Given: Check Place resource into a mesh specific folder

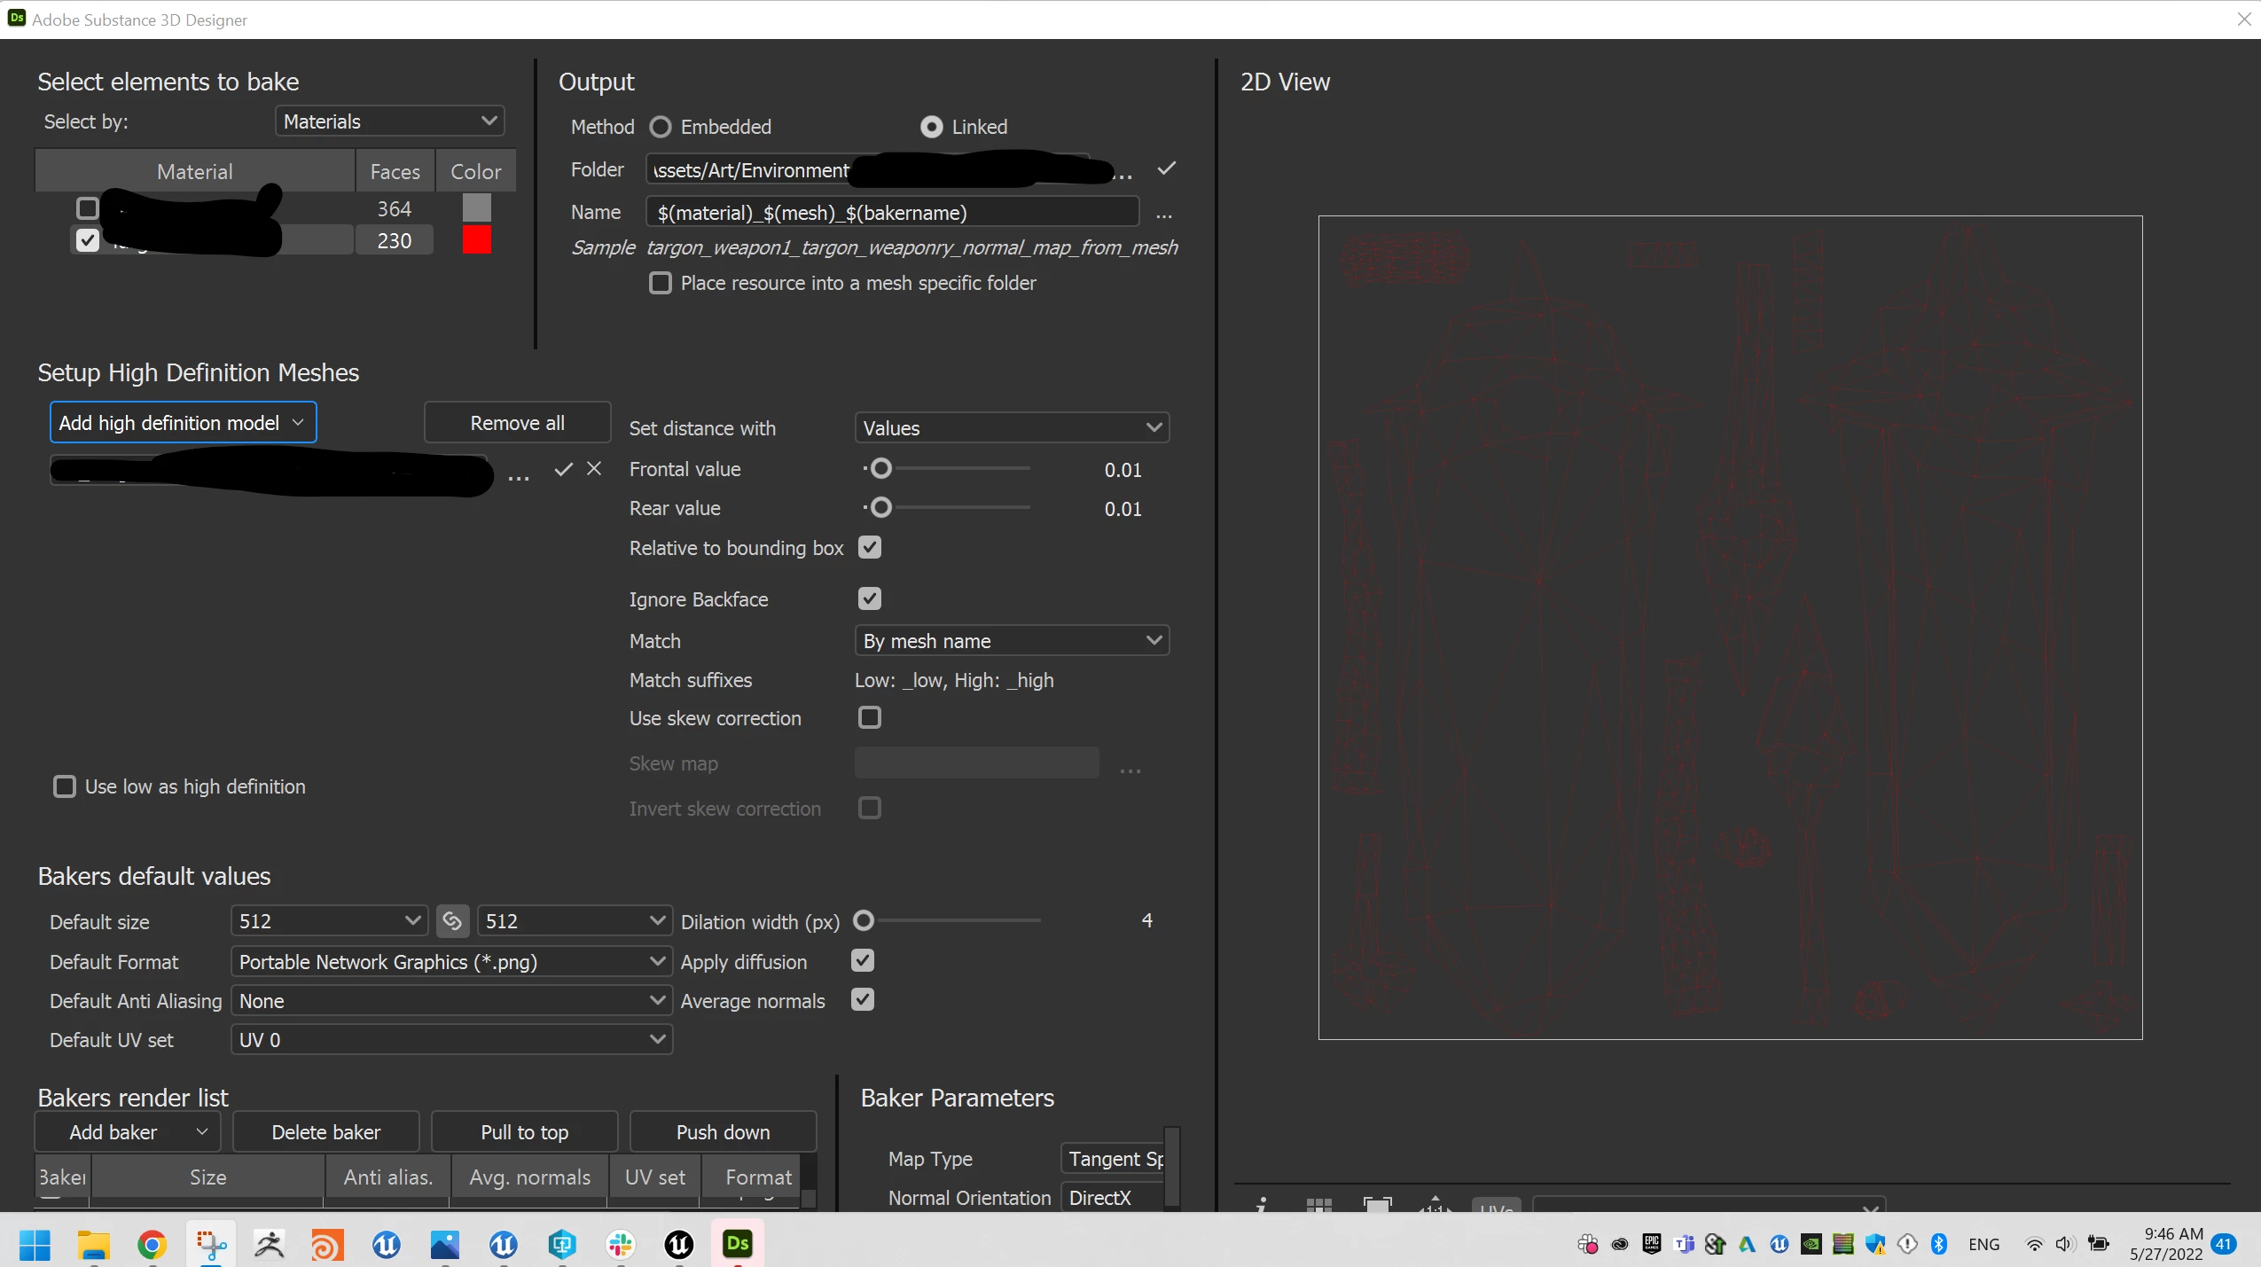Looking at the screenshot, I should click(661, 283).
